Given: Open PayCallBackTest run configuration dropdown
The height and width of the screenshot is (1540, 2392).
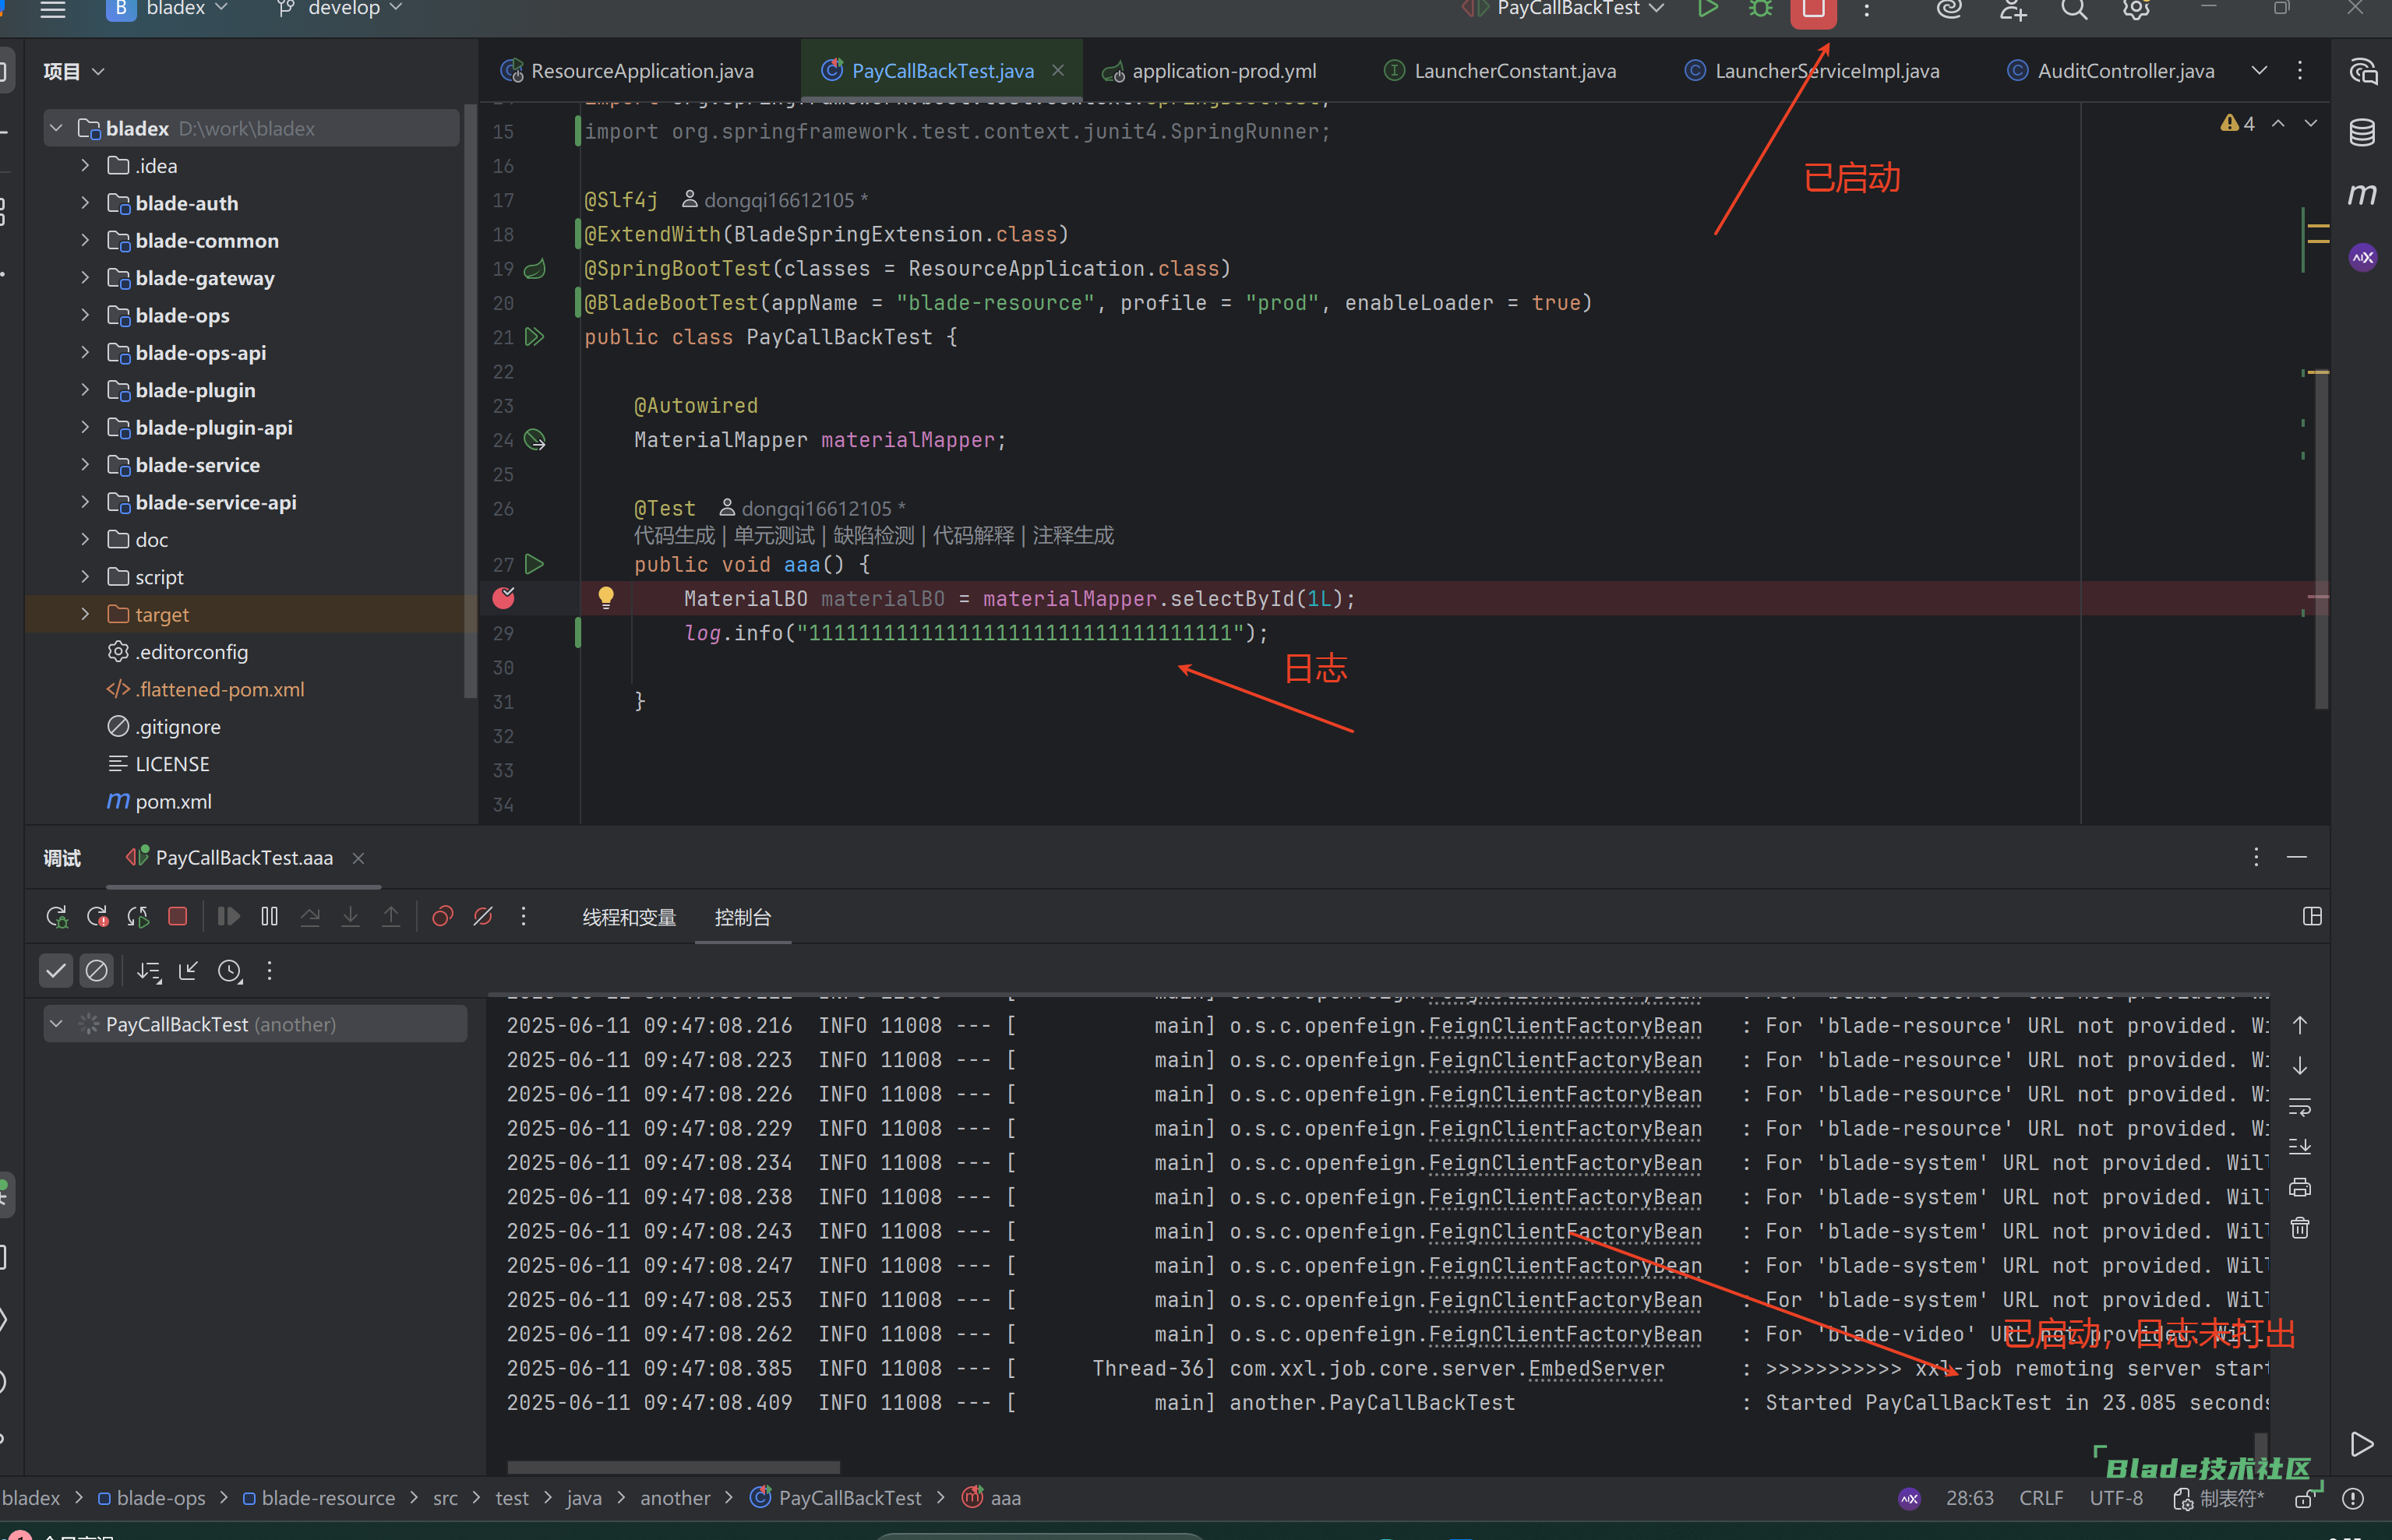Looking at the screenshot, I should coord(1563,9).
